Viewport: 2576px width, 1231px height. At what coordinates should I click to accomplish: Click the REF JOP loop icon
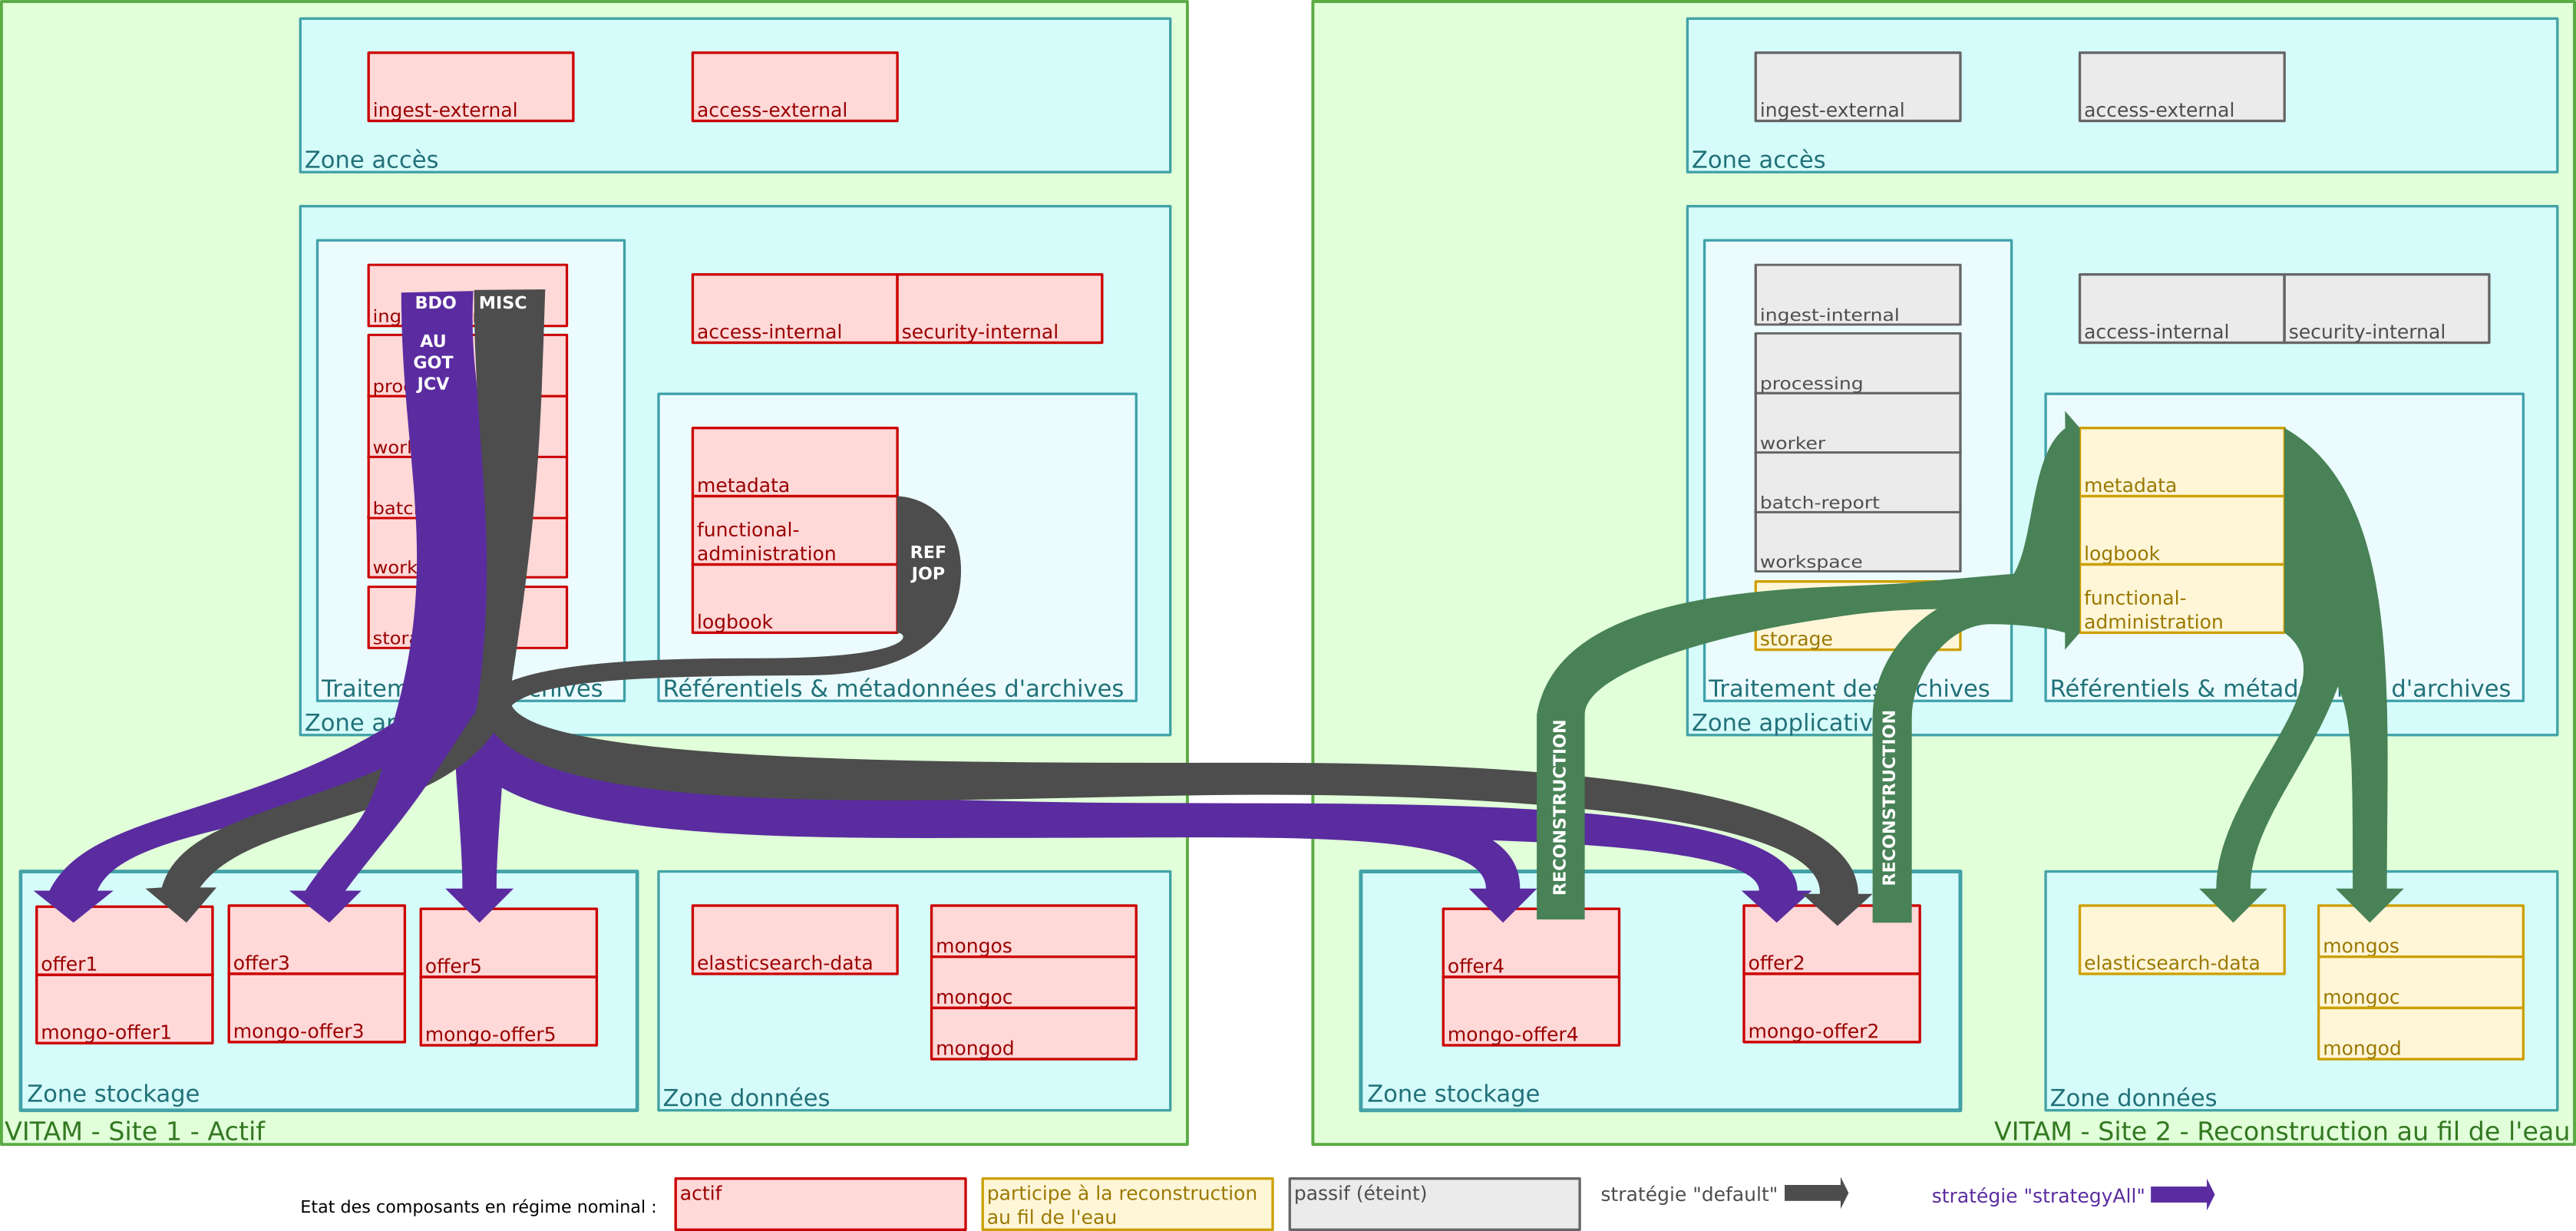(925, 564)
